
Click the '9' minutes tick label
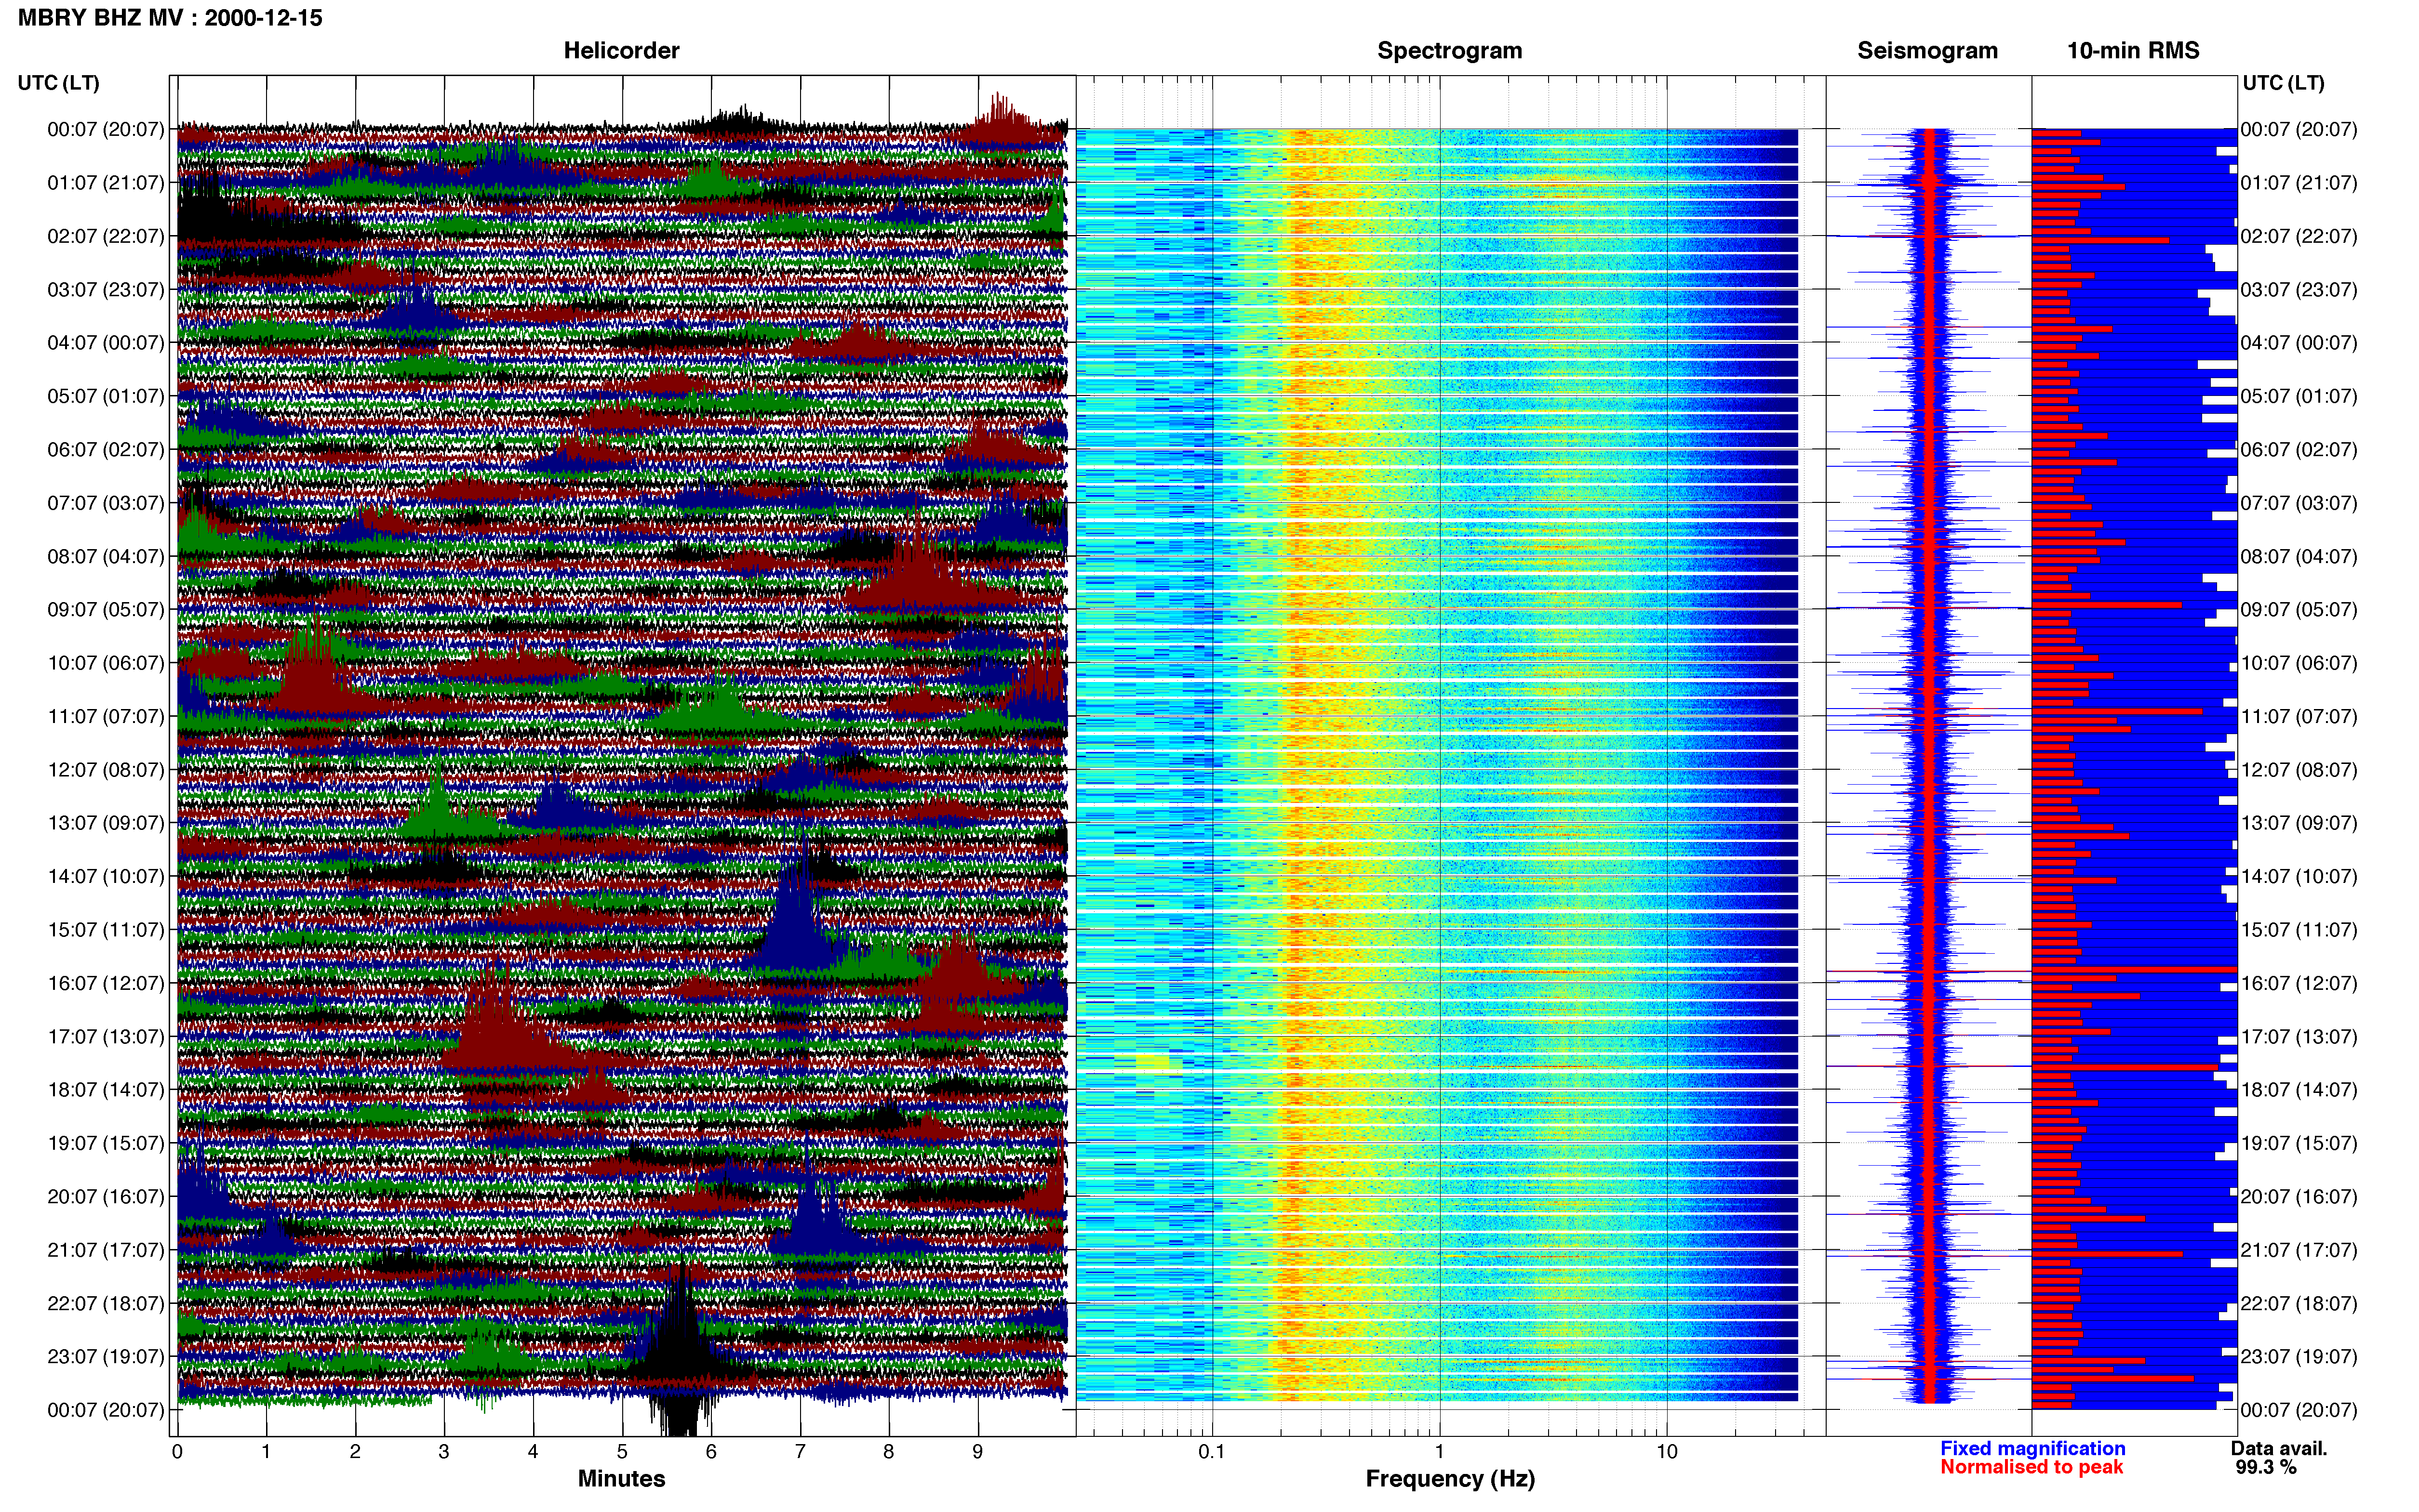click(x=977, y=1451)
